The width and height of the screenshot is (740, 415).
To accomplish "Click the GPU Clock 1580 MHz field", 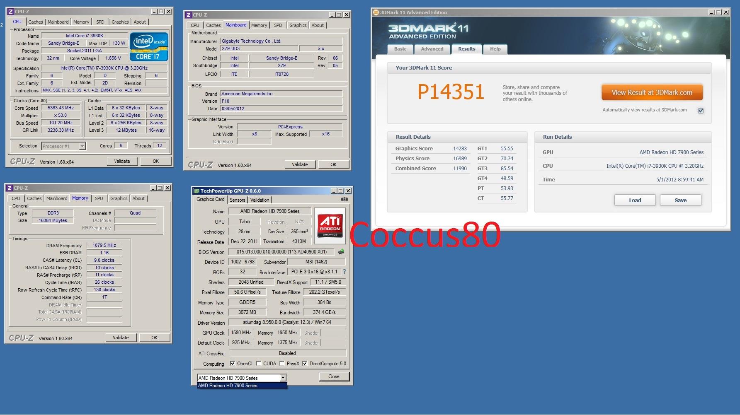I will coord(241,333).
